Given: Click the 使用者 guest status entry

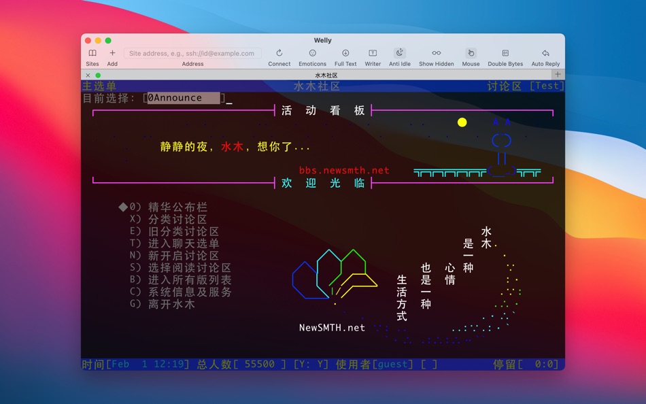Looking at the screenshot, I should (x=375, y=364).
